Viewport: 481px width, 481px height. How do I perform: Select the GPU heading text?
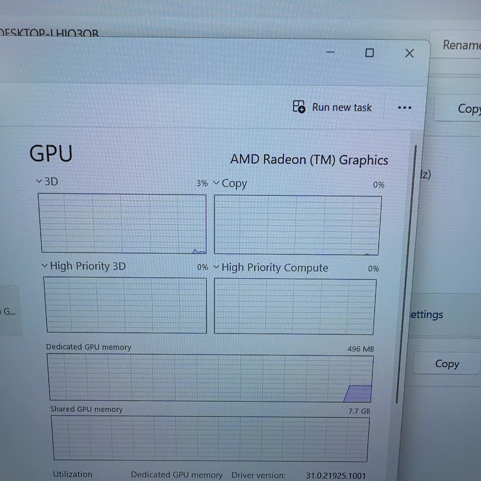(51, 153)
